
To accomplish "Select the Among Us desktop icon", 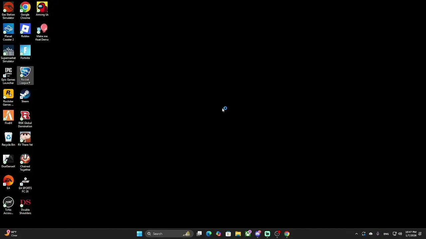I will click(x=42, y=9).
